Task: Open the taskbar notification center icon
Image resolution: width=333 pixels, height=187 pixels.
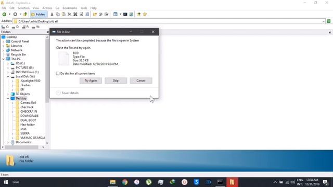Action: pyautogui.click(x=325, y=182)
